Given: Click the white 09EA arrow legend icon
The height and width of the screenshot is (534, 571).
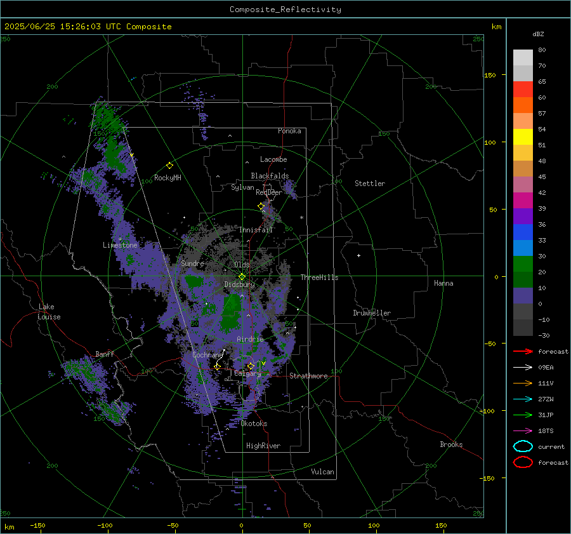Looking at the screenshot, I should click(x=523, y=368).
